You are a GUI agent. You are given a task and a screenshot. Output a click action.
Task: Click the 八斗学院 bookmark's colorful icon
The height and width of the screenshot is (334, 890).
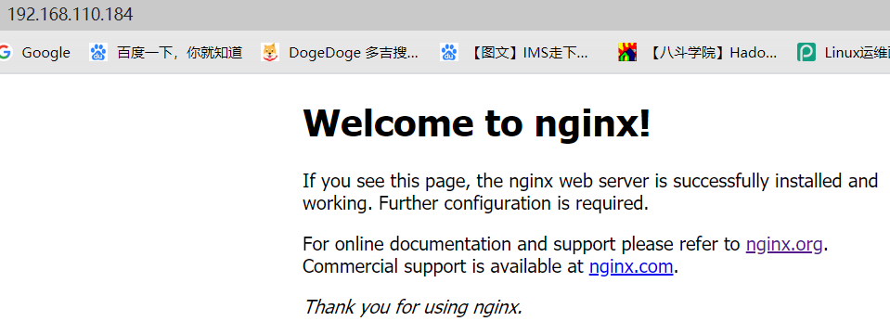[627, 53]
